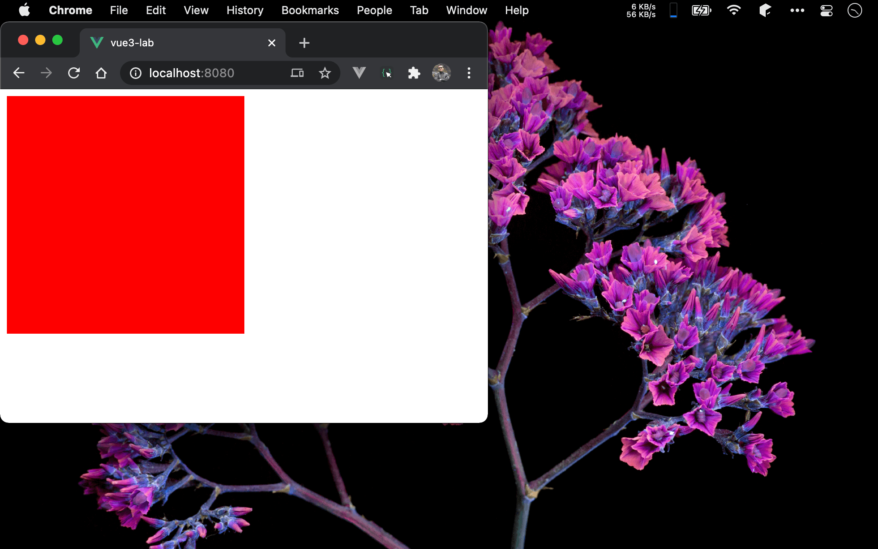Reload the localhost page
The width and height of the screenshot is (878, 549).
point(74,73)
